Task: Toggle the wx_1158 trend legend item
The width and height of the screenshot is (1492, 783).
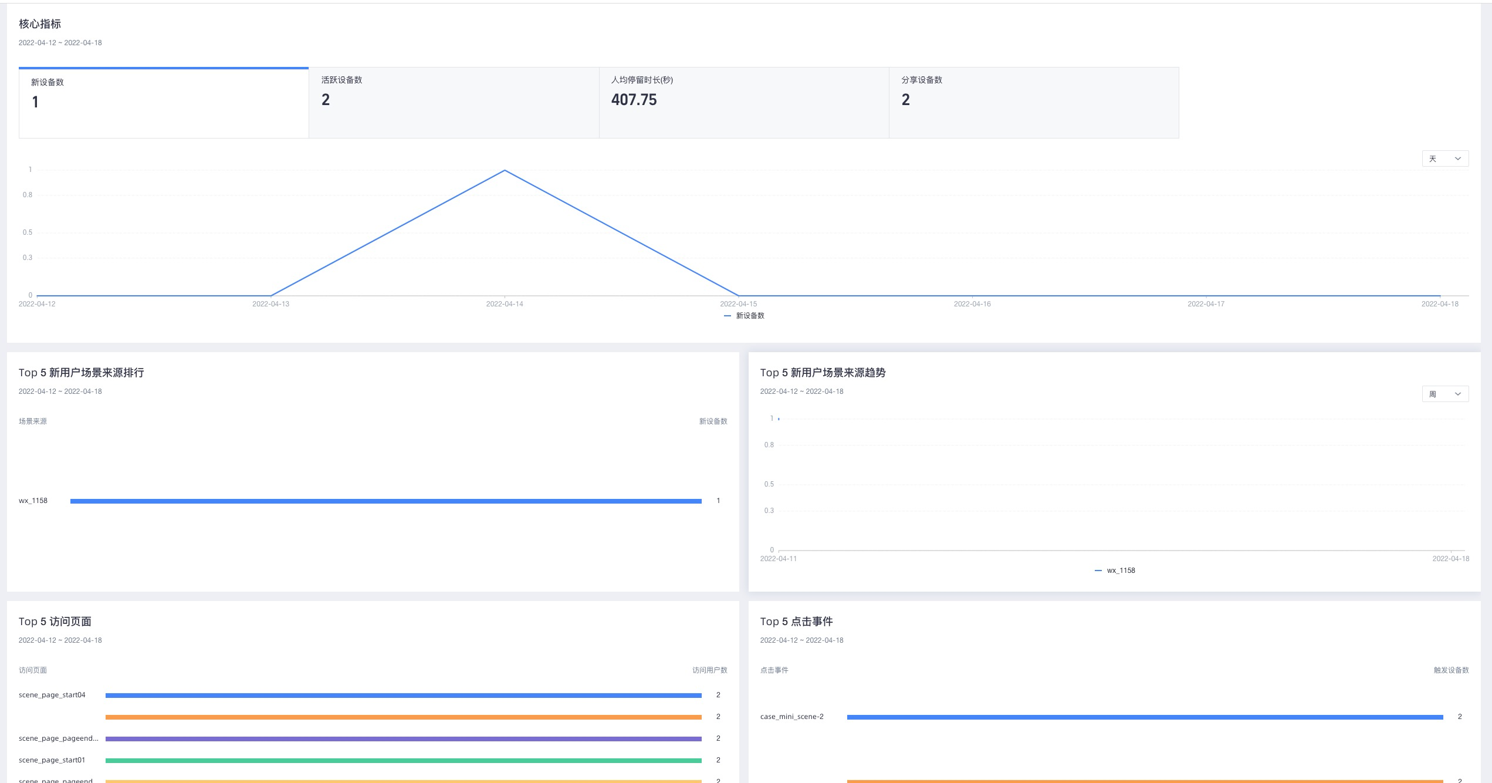Action: [1115, 571]
